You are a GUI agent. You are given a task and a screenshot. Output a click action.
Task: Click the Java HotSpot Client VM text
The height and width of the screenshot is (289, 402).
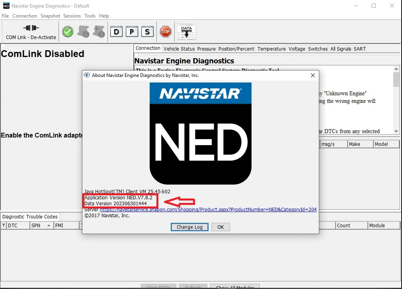coord(127,191)
